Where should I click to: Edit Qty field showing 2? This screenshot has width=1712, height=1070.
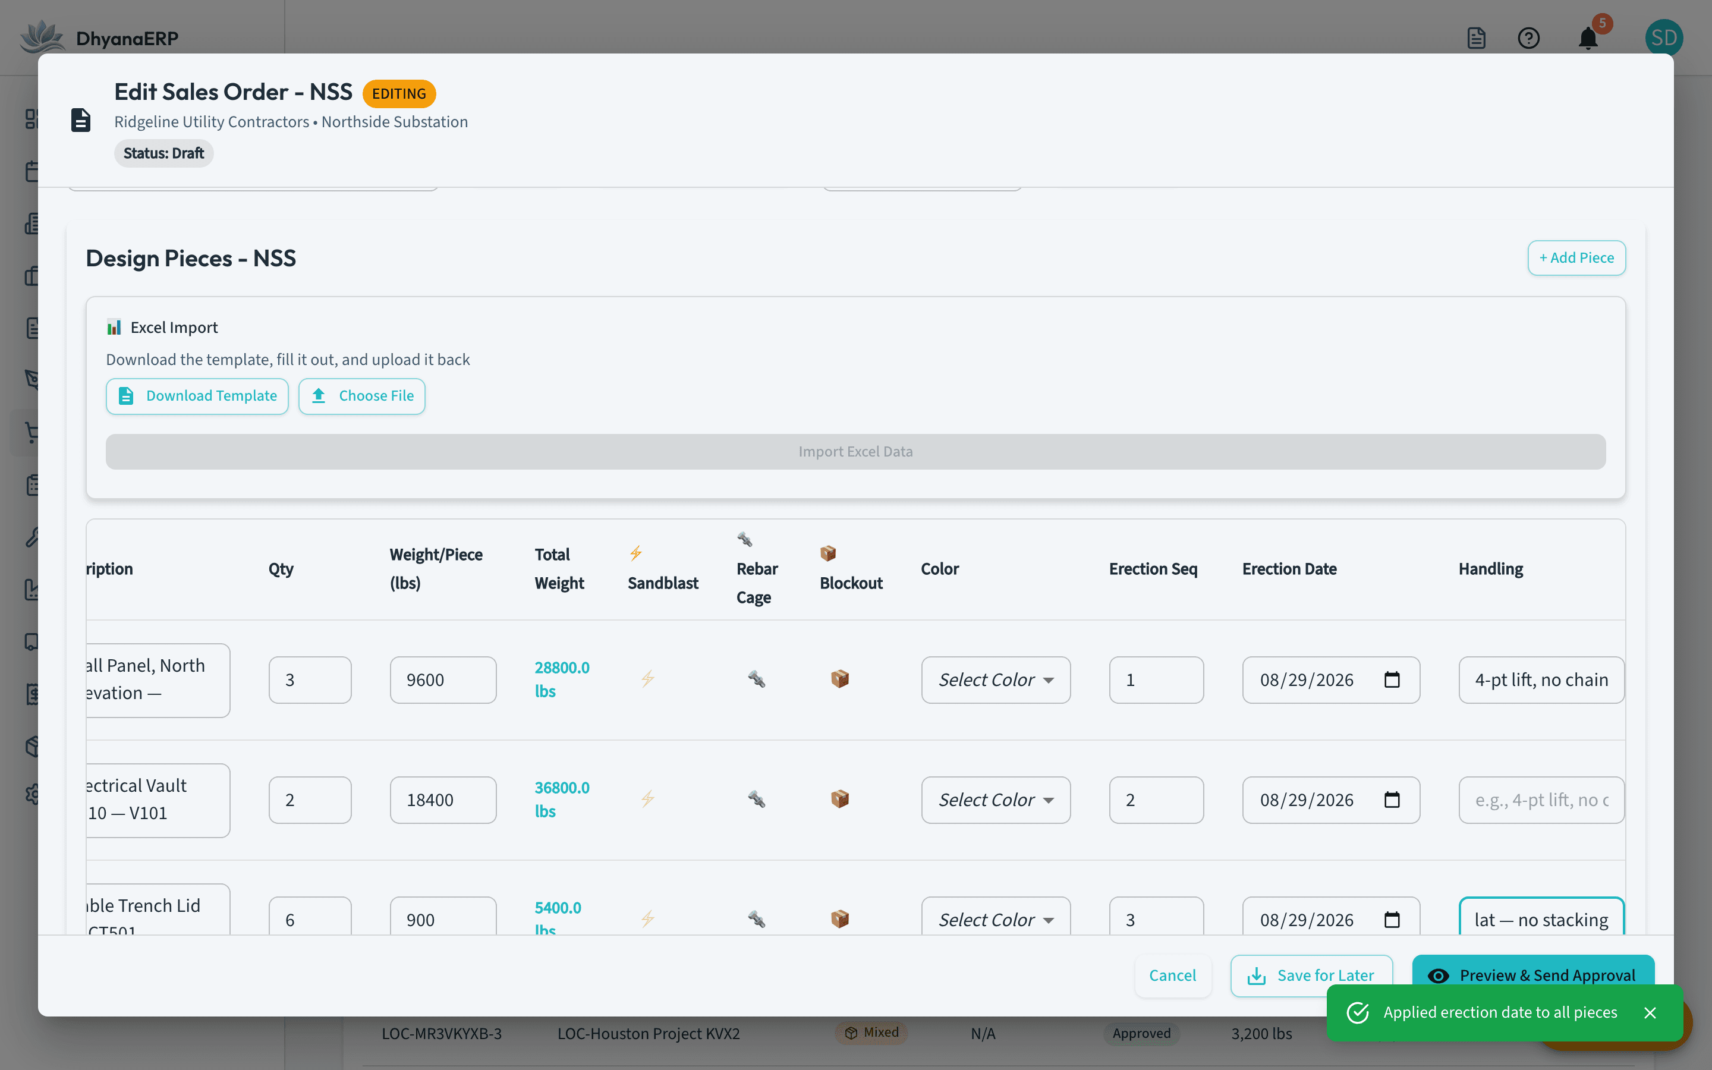click(310, 800)
